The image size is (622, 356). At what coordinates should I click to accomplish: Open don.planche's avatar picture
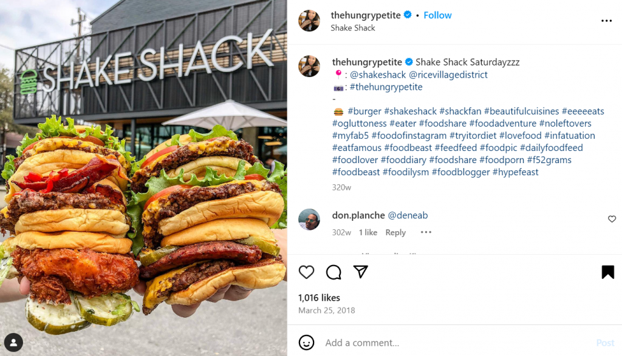tap(309, 220)
